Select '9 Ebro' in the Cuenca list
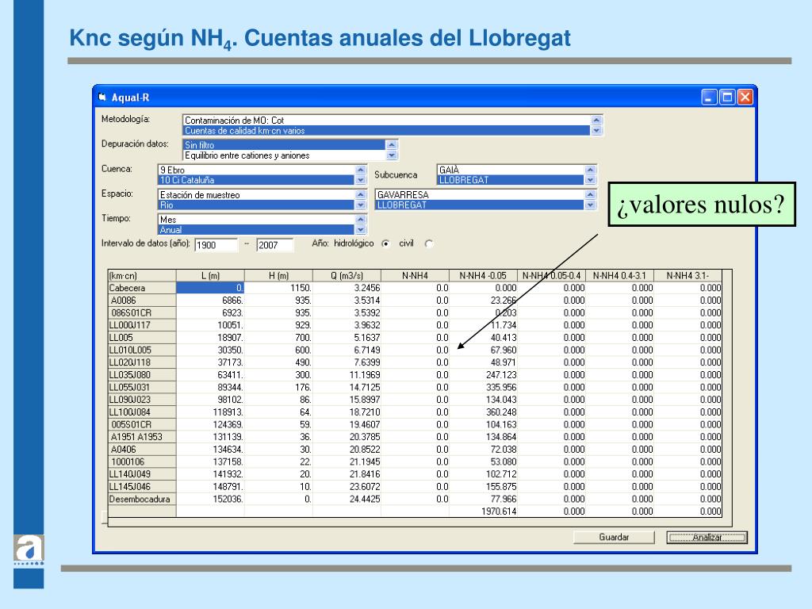The width and height of the screenshot is (812, 609). (256, 170)
